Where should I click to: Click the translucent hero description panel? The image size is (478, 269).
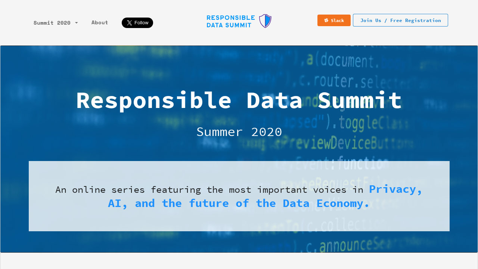click(x=239, y=196)
